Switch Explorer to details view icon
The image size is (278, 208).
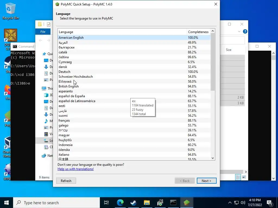pyautogui.click(x=238, y=177)
